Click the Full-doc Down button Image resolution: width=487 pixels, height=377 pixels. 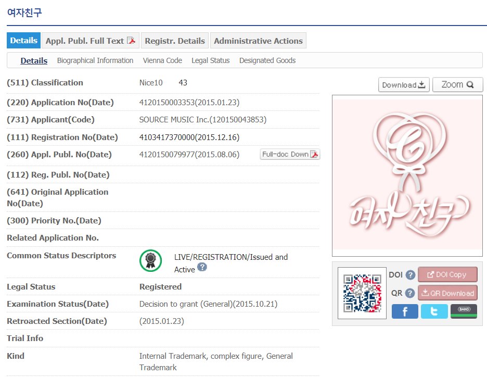[290, 154]
